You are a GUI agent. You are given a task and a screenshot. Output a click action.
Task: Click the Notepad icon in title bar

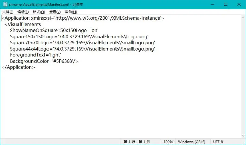coord(5,4)
